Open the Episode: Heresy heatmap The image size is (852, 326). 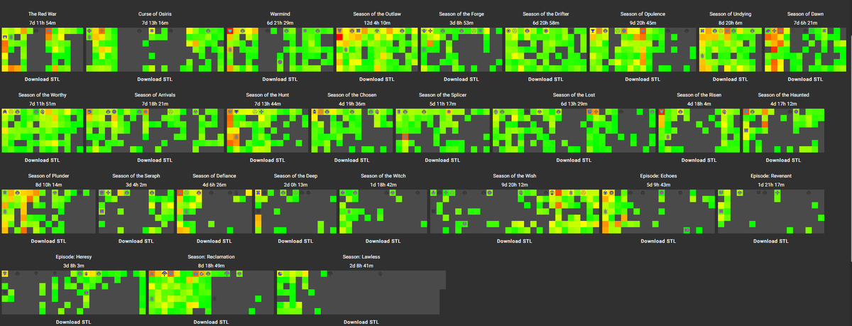coord(73,293)
